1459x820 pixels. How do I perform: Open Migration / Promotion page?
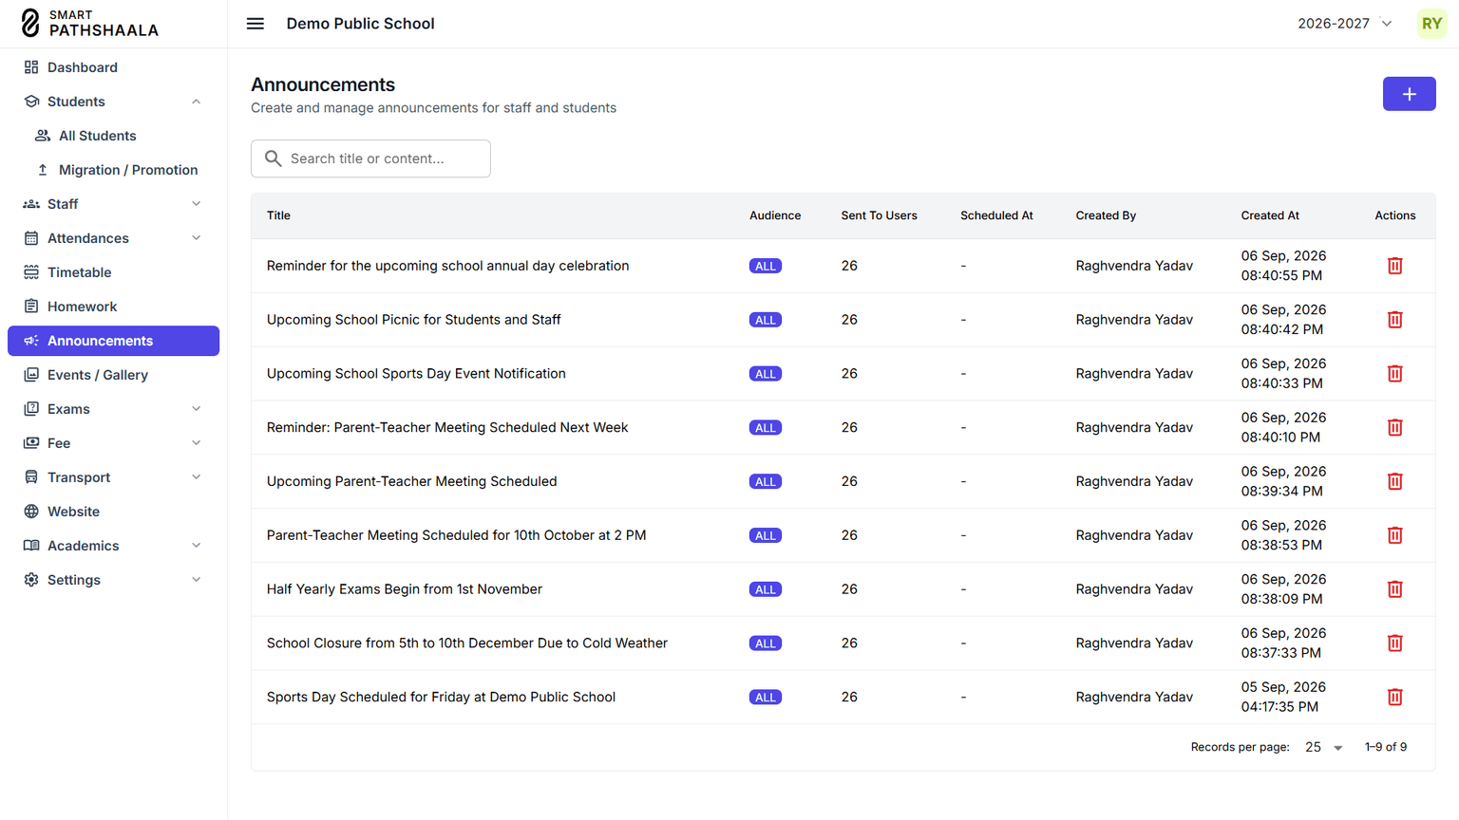pyautogui.click(x=114, y=170)
